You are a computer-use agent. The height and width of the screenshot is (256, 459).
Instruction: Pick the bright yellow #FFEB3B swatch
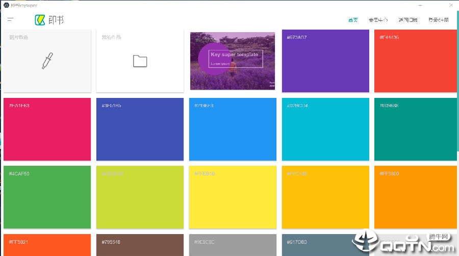pyautogui.click(x=233, y=197)
